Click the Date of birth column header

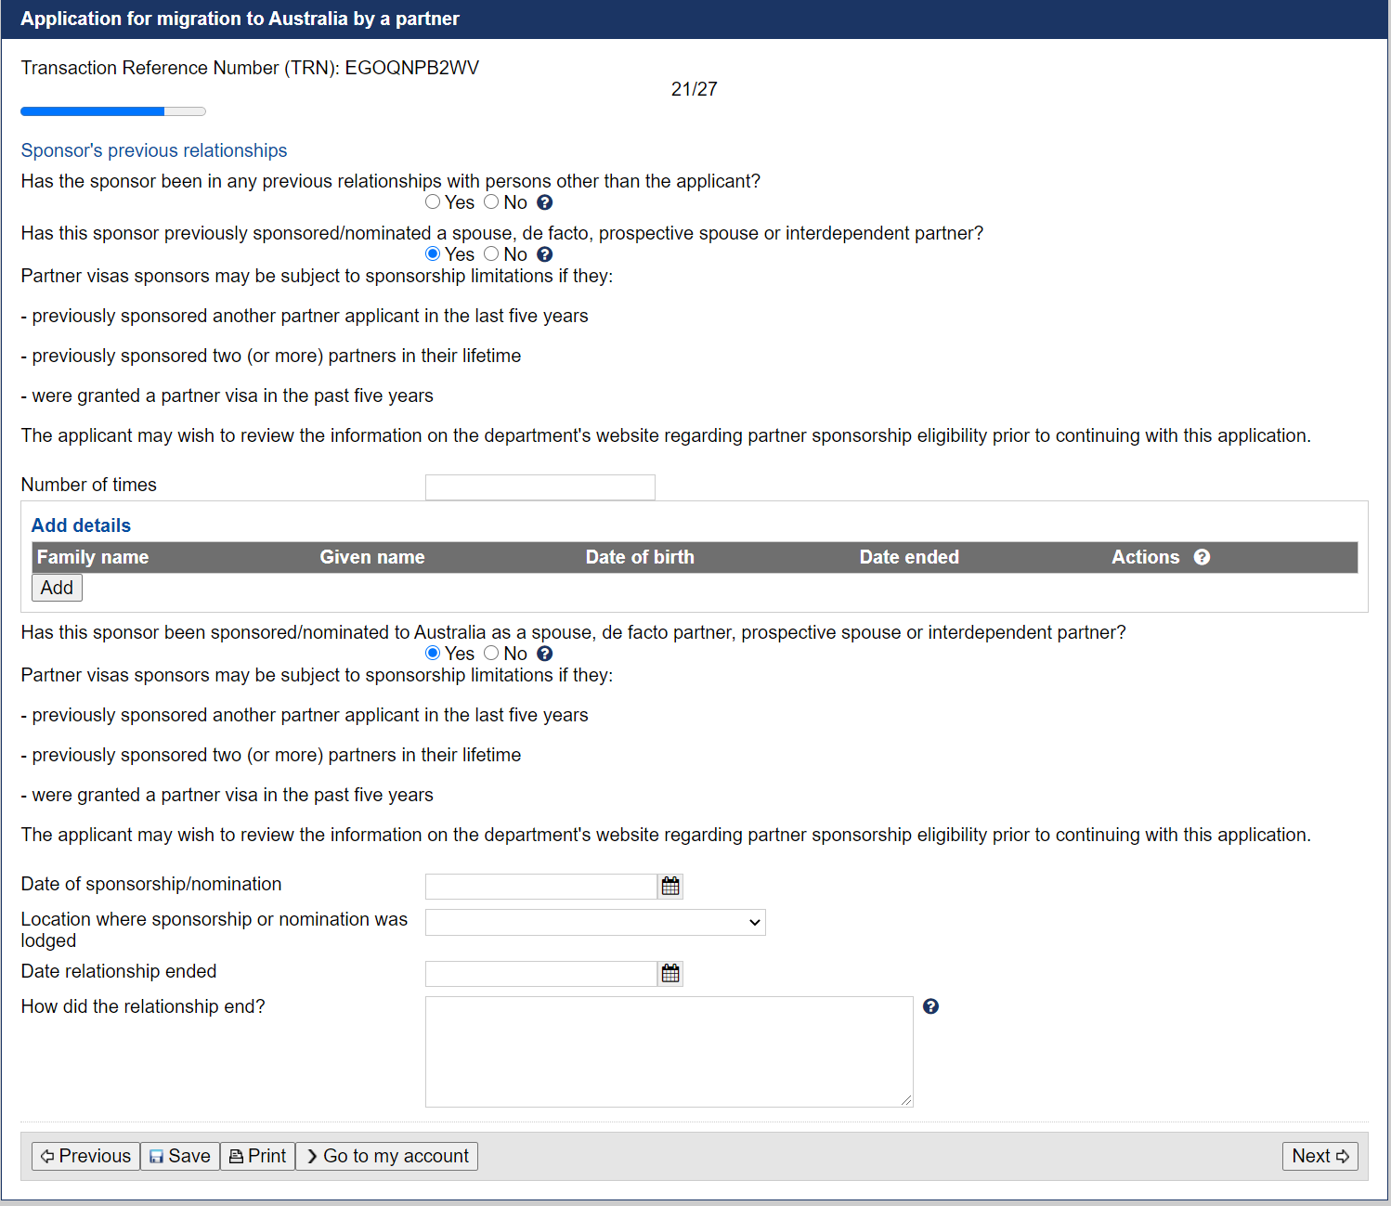640,557
